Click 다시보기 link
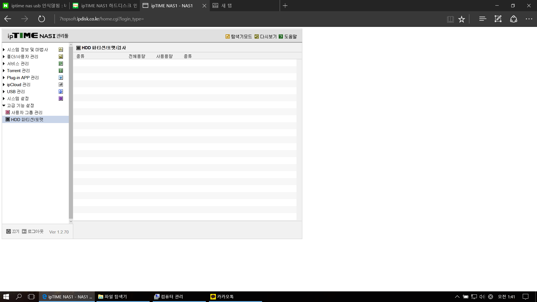Image resolution: width=537 pixels, height=302 pixels. tap(265, 37)
